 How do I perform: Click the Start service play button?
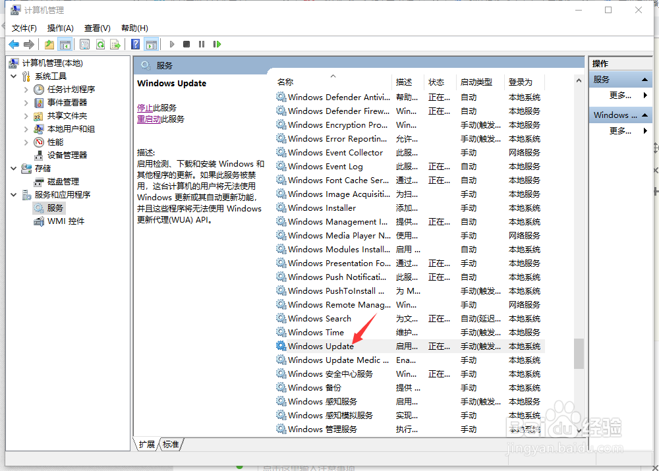pos(171,44)
